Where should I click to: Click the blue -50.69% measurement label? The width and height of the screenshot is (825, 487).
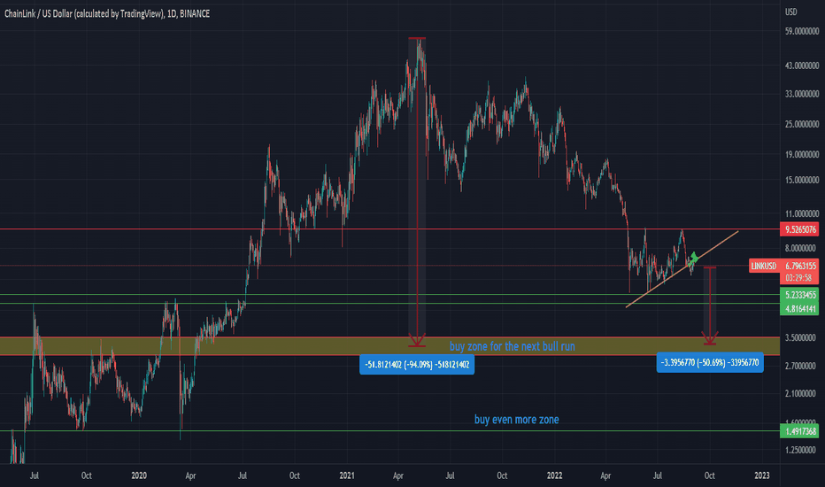[710, 362]
